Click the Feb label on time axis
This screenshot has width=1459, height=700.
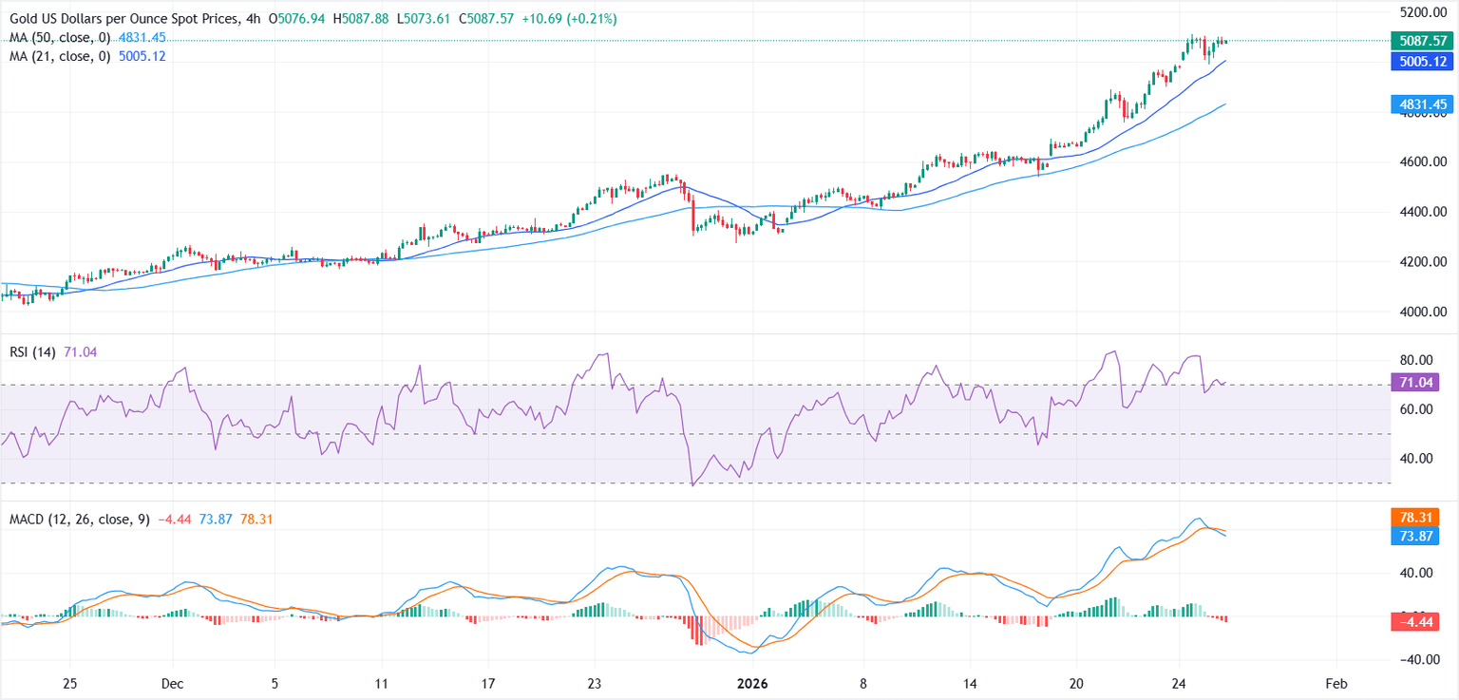pos(1336,683)
